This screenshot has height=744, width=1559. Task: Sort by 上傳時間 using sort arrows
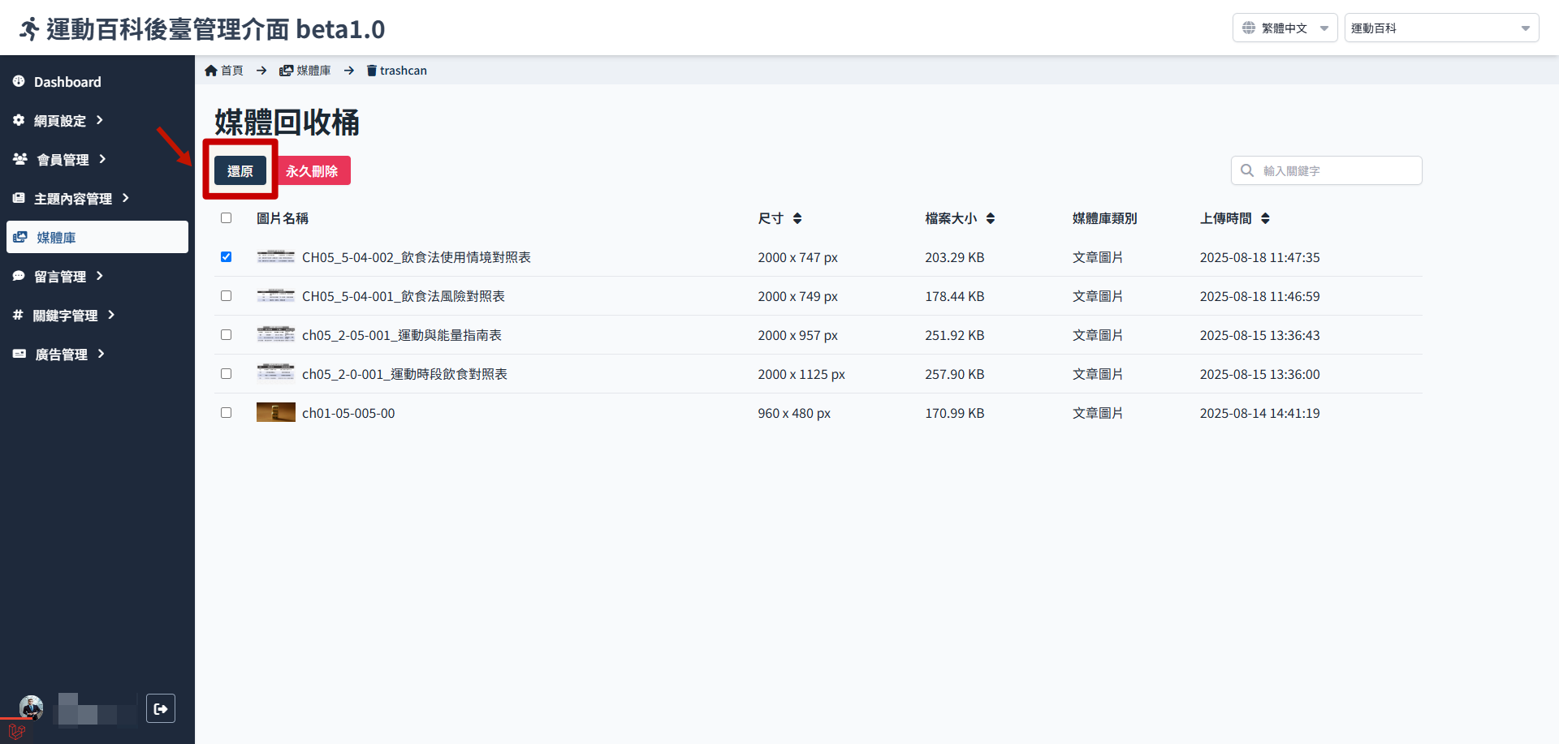click(x=1265, y=218)
